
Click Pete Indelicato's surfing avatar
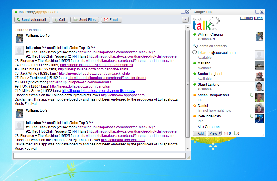tap(259, 119)
